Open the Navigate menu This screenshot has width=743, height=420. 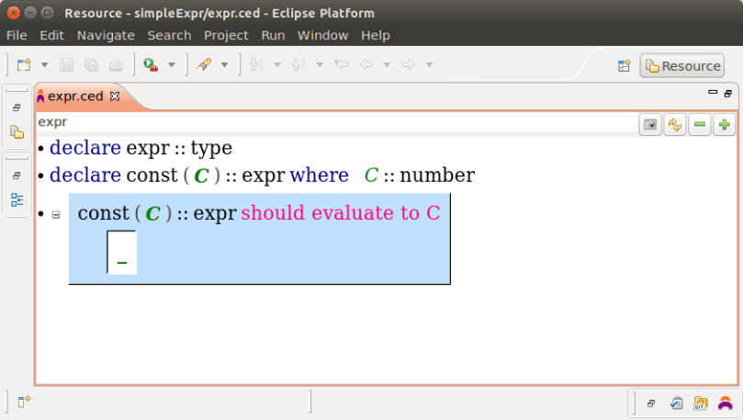tap(106, 35)
